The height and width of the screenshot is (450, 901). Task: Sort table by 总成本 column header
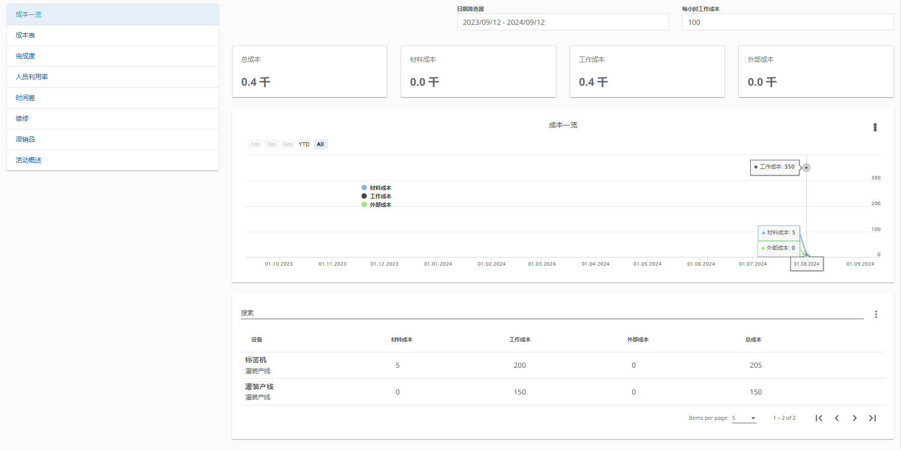pos(753,339)
